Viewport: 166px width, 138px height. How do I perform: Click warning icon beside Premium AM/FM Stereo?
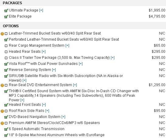[x=2, y=123]
